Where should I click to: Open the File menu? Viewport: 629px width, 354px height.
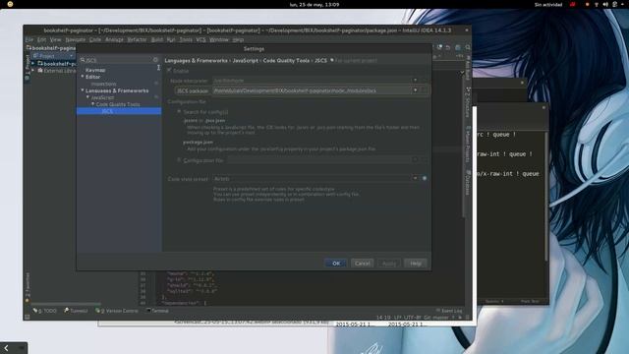29,39
